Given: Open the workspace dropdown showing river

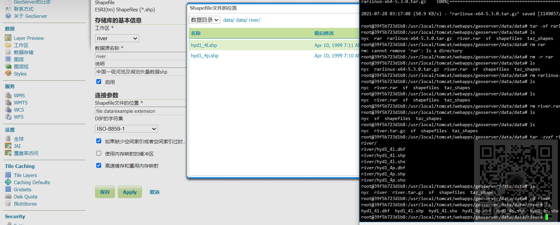Looking at the screenshot, I should click(117, 38).
